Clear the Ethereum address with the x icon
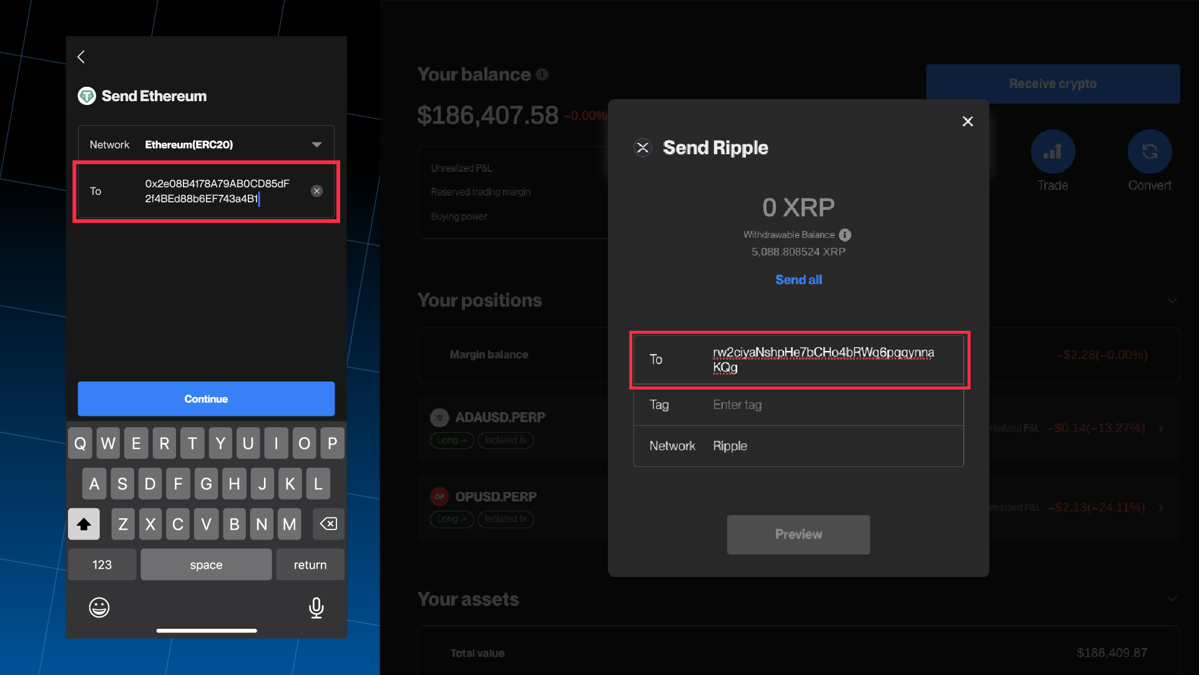The image size is (1199, 675). 317,191
